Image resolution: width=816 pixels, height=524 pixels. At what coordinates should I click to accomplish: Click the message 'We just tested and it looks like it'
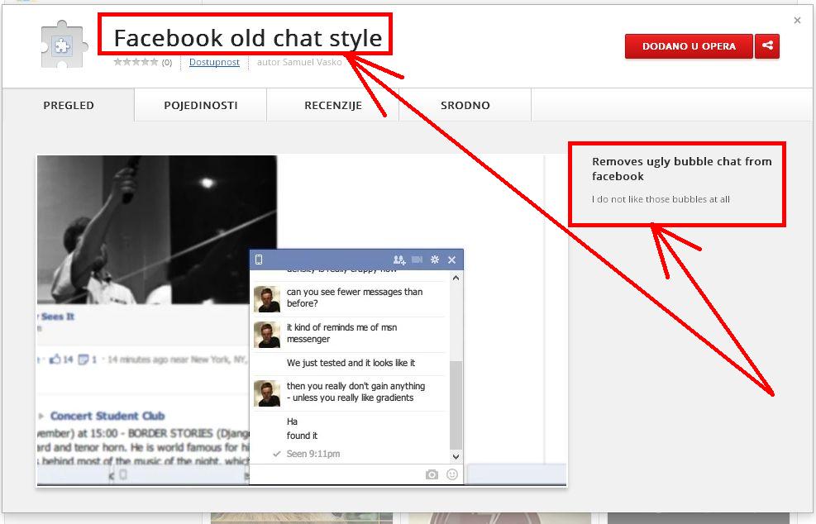pos(351,363)
